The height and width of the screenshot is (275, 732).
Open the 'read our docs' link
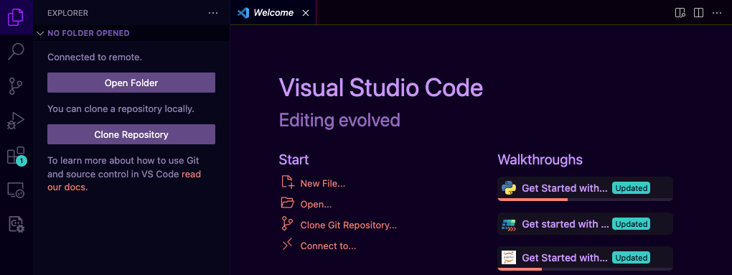coord(124,181)
